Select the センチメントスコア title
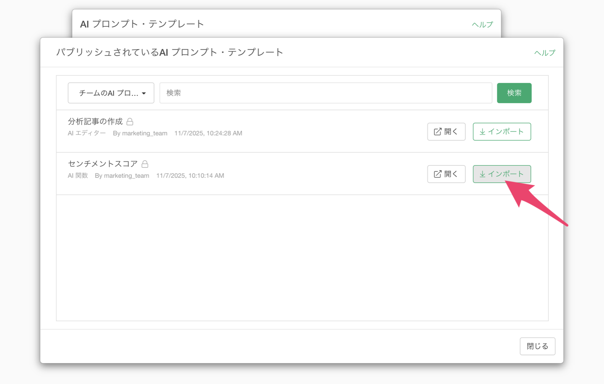 point(102,164)
